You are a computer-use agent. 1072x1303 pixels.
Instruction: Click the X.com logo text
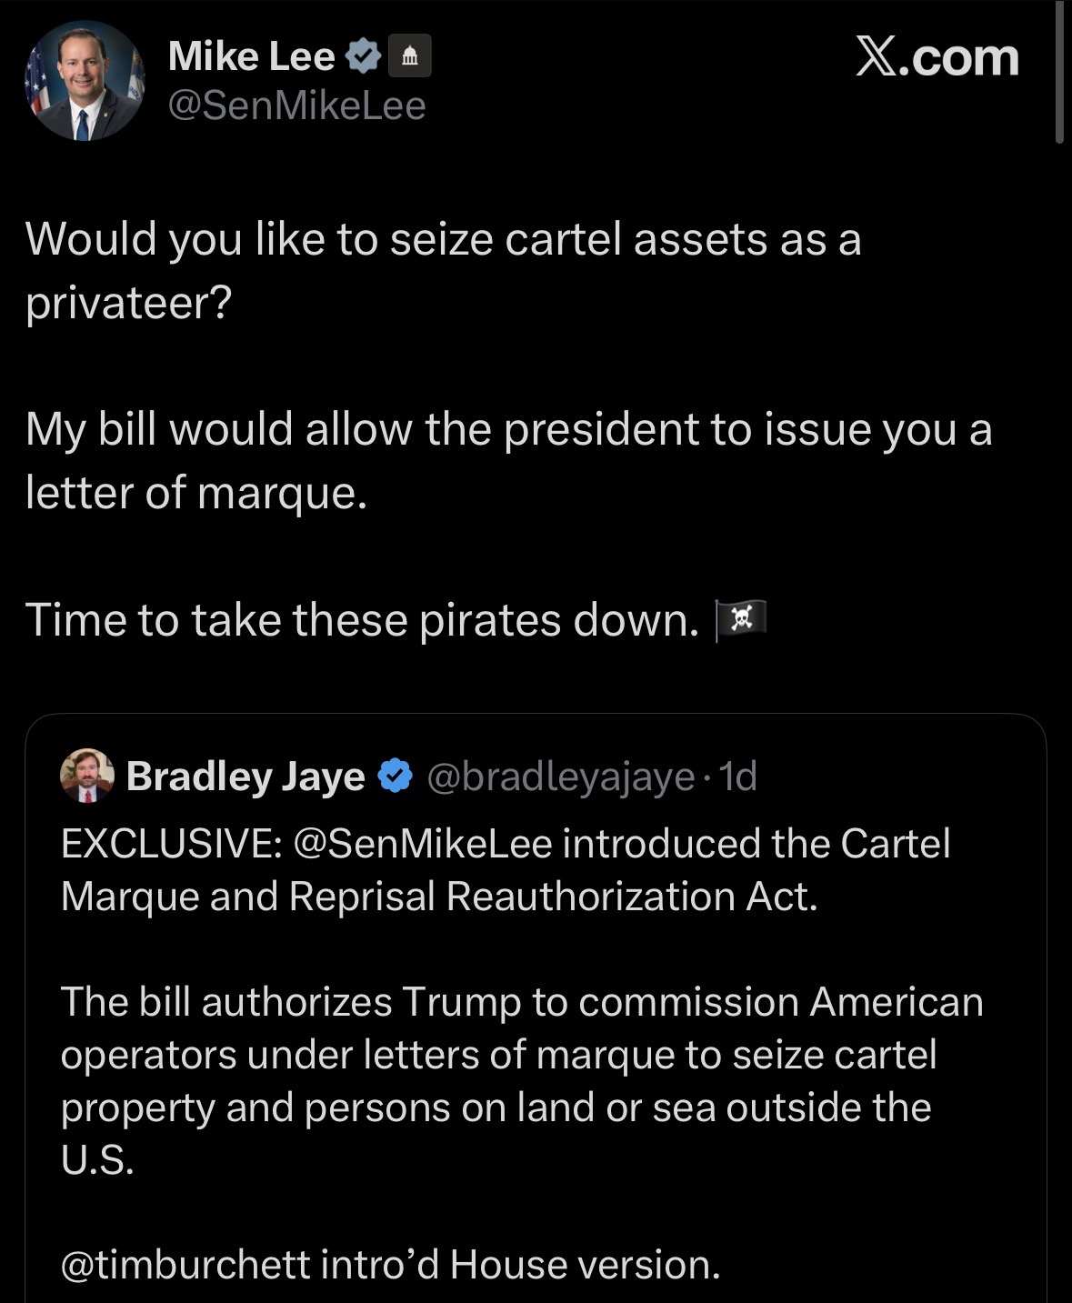click(937, 57)
